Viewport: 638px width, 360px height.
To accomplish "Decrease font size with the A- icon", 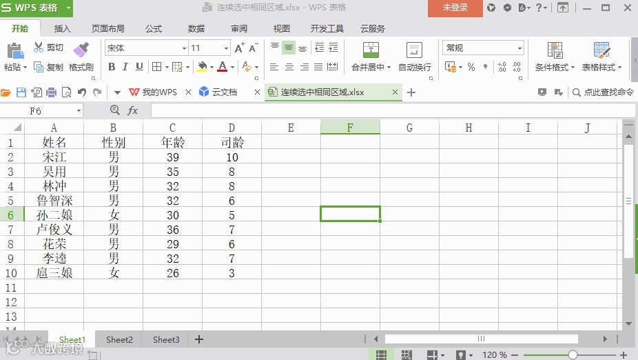I will point(253,48).
